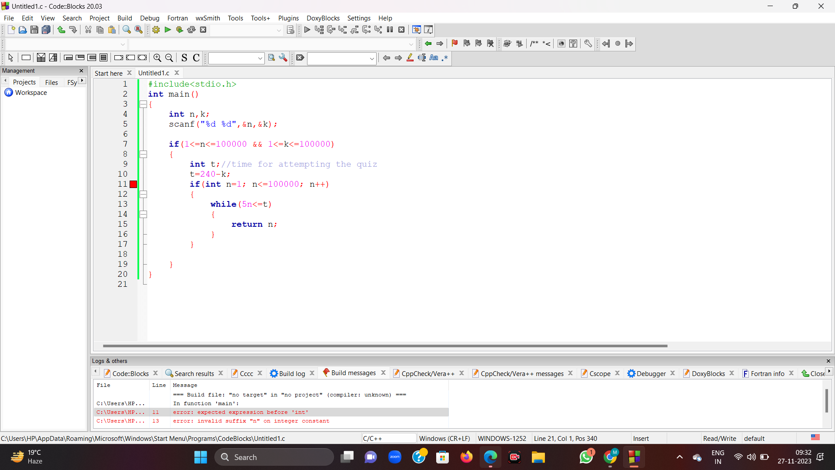Expand the search text combo box arrow

click(x=260, y=58)
